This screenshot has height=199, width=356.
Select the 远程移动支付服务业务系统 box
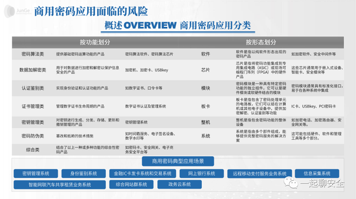(x=259, y=173)
